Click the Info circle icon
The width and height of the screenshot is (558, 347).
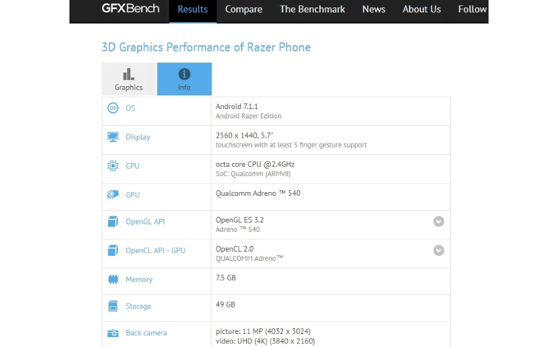184,74
